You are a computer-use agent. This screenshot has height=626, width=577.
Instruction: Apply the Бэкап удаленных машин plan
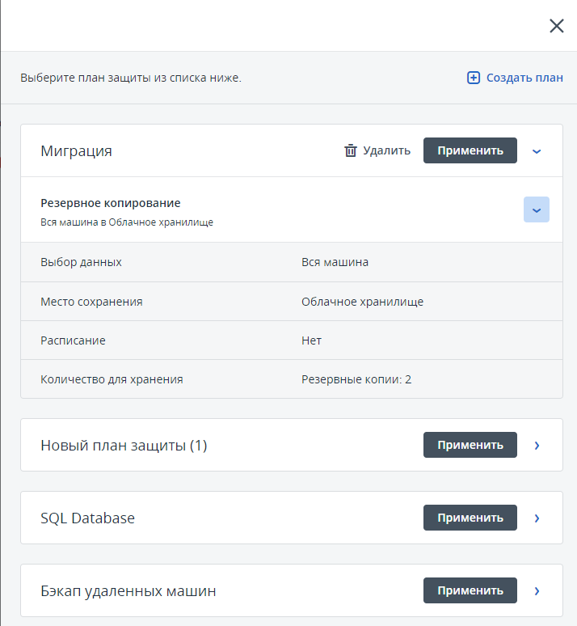pyautogui.click(x=470, y=590)
